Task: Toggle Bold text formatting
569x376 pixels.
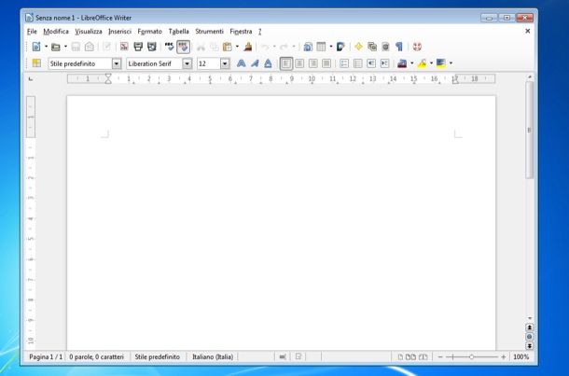Action: point(241,63)
